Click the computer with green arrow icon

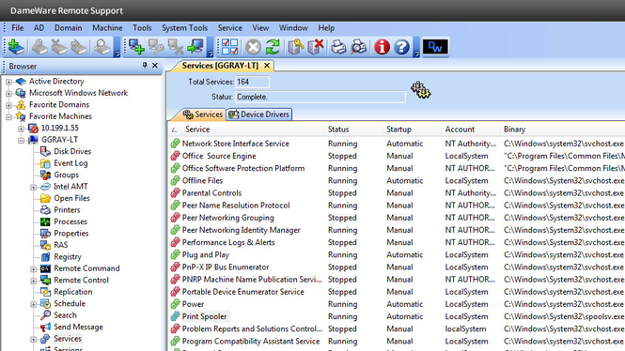pos(195,47)
